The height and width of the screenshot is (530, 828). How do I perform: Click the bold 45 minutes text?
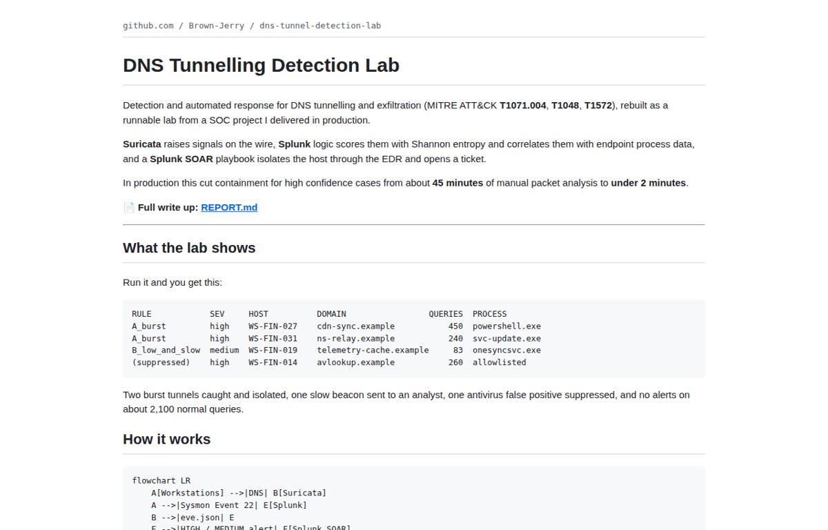point(457,183)
